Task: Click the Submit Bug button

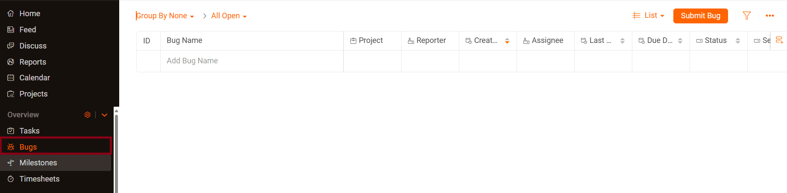Action: [700, 16]
